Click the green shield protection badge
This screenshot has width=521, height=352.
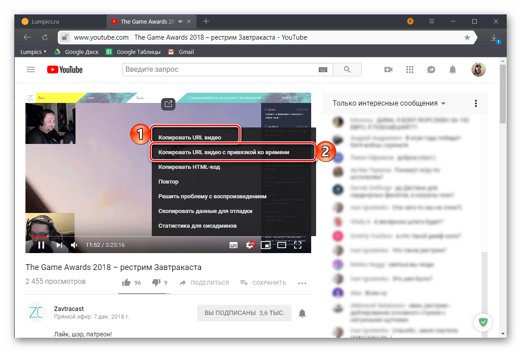coord(483,322)
